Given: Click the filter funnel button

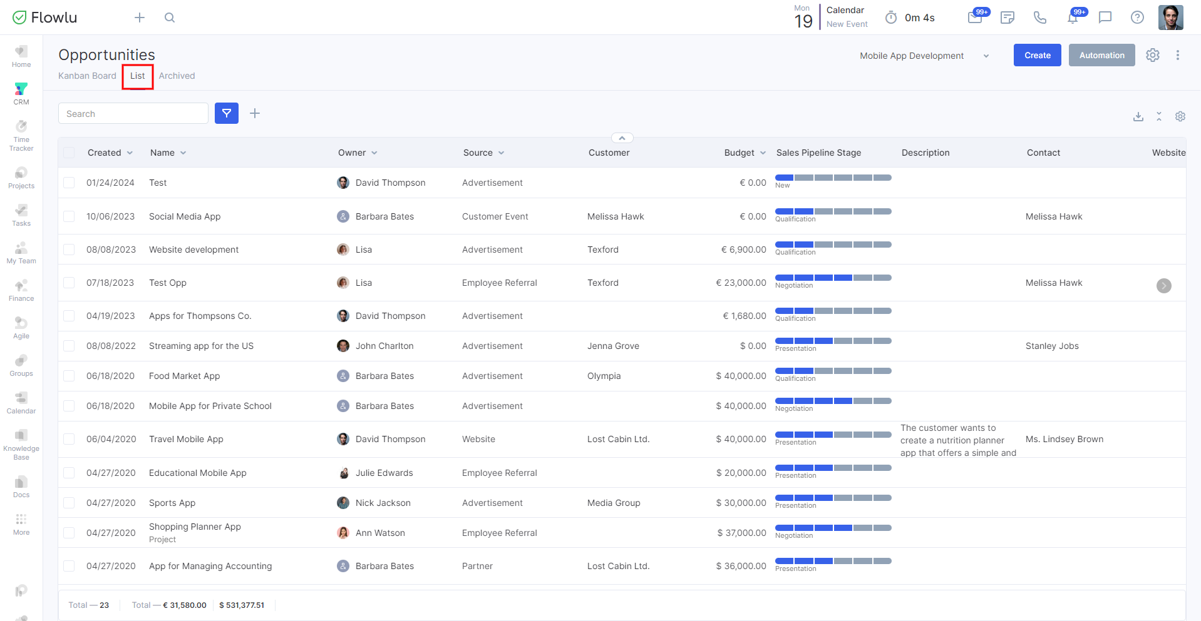Looking at the screenshot, I should 226,113.
